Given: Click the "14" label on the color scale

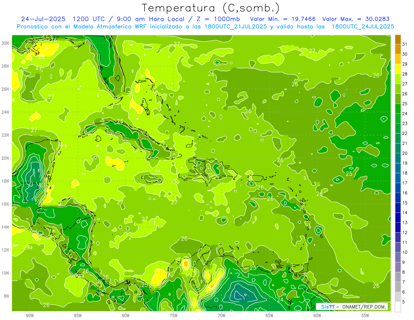Looking at the screenshot, I should (405, 213).
